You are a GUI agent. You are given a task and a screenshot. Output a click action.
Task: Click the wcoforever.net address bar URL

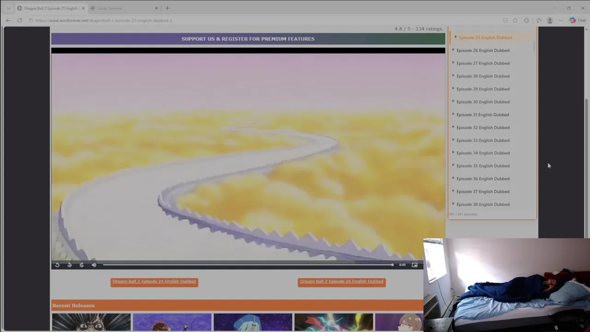tap(104, 20)
